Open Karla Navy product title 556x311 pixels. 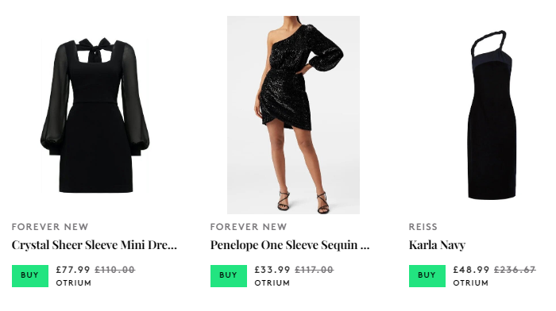coord(437,245)
